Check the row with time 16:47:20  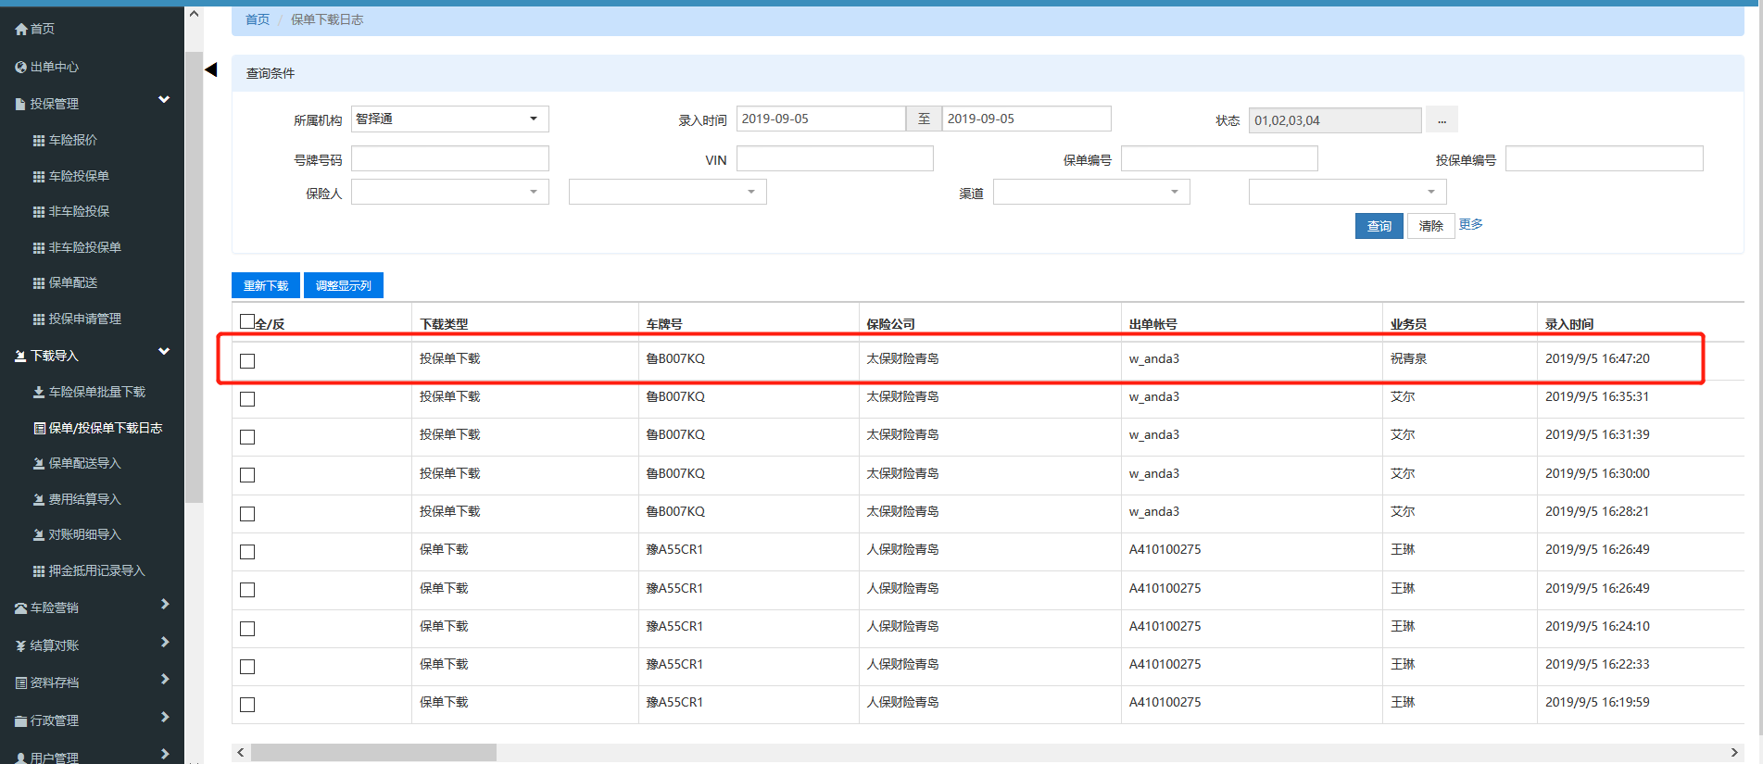(x=247, y=361)
